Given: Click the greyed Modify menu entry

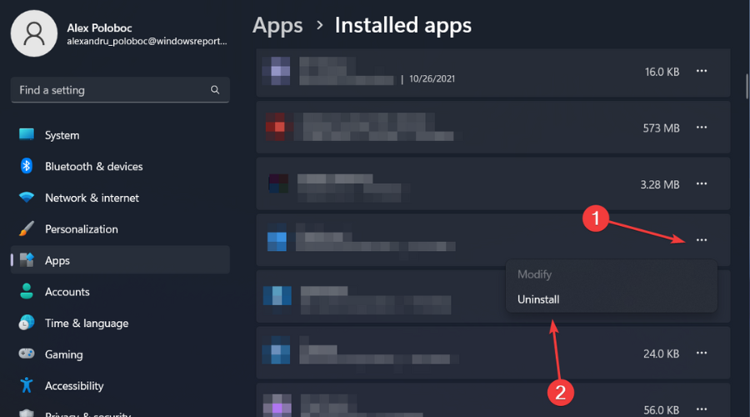Looking at the screenshot, I should click(x=535, y=274).
